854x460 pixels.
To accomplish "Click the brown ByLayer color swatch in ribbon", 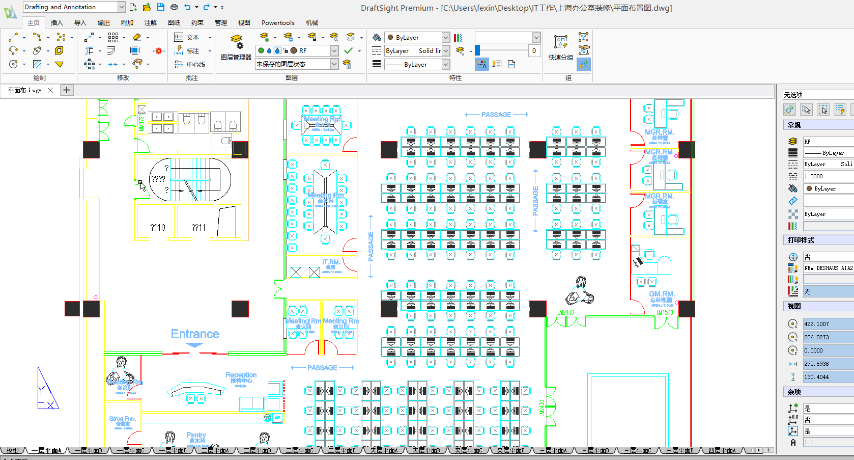I will point(390,37).
